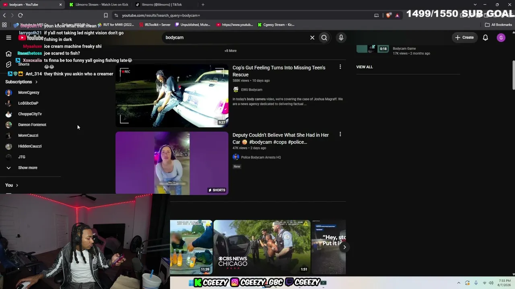
Task: Click the Create button
Action: (x=464, y=38)
